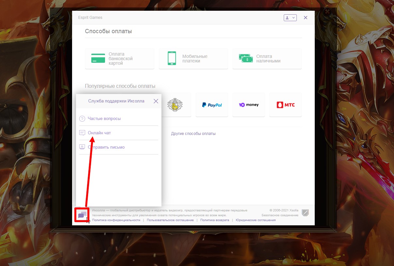The width and height of the screenshot is (394, 266).
Task: Select bank card payment option
Action: [119, 59]
